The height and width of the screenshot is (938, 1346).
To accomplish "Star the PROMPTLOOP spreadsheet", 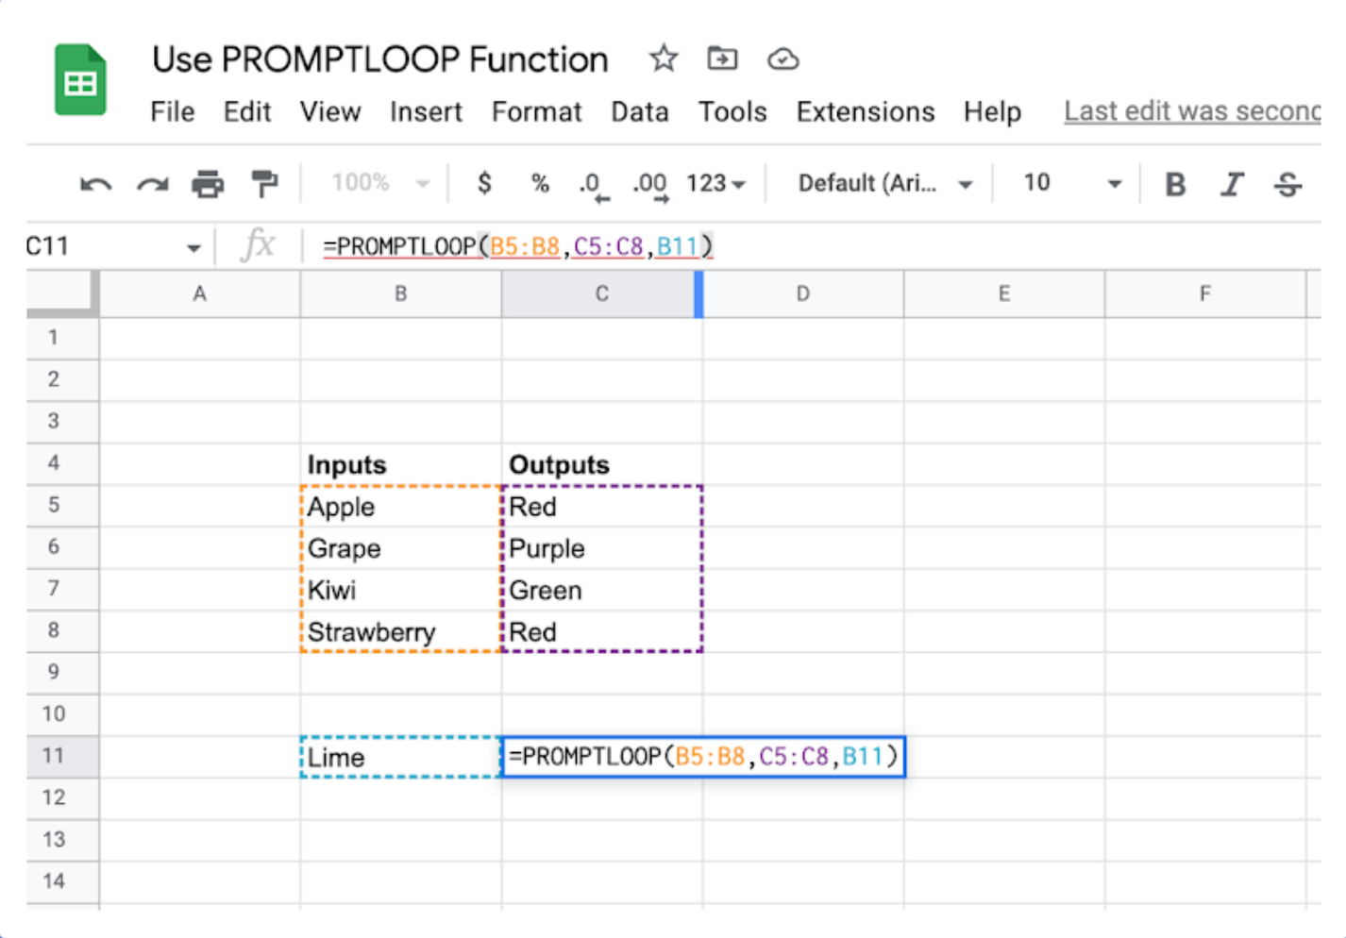I will click(664, 59).
